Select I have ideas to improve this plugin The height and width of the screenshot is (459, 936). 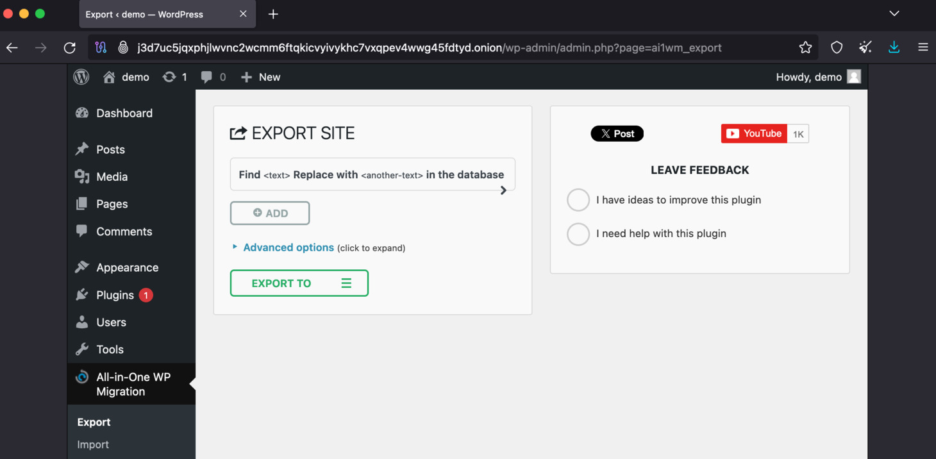pyautogui.click(x=578, y=200)
